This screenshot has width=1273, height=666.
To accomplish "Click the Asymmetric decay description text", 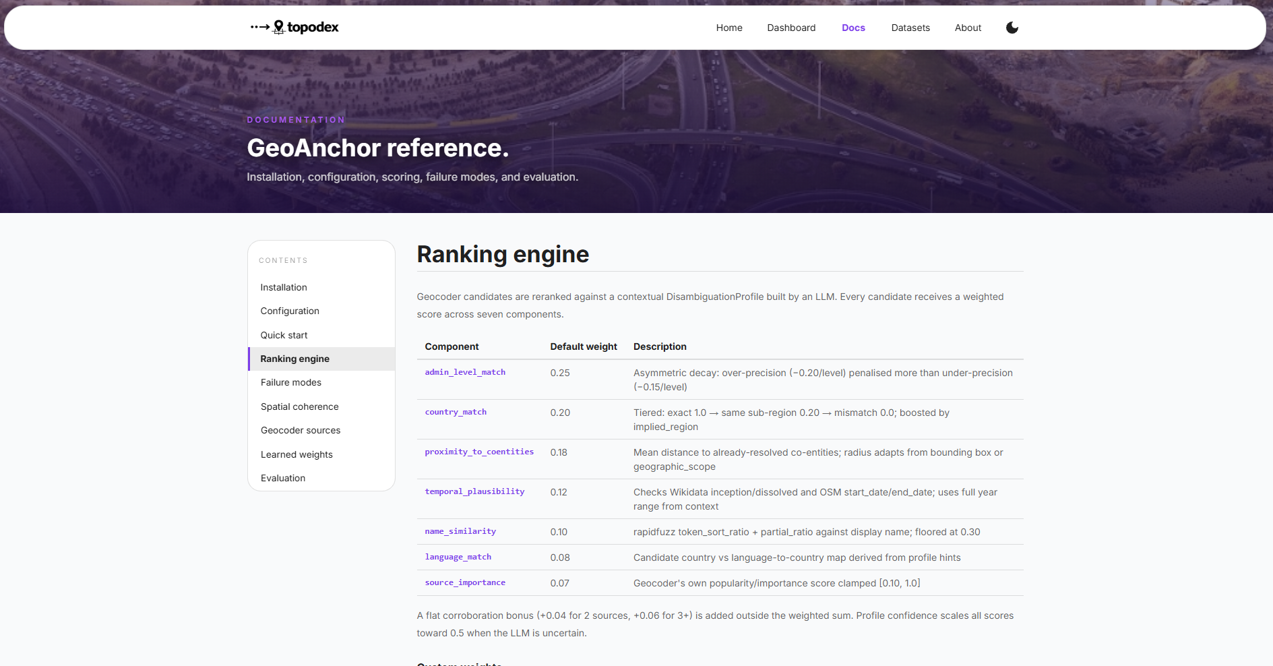I will pyautogui.click(x=823, y=380).
